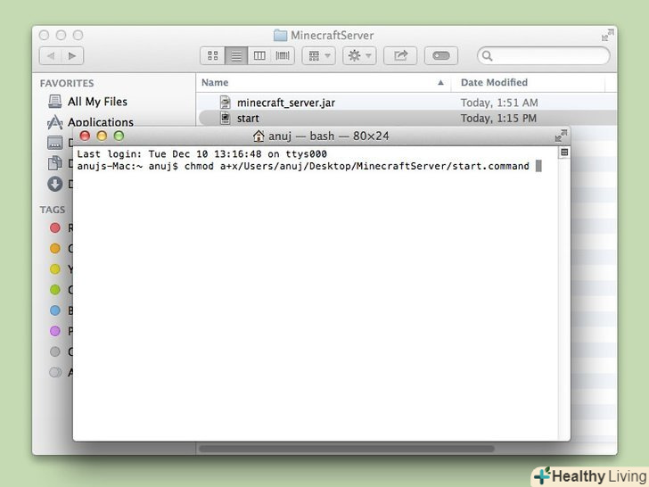Click the Documents sidebar icon
Viewport: 649px width, 487px height.
(55, 163)
